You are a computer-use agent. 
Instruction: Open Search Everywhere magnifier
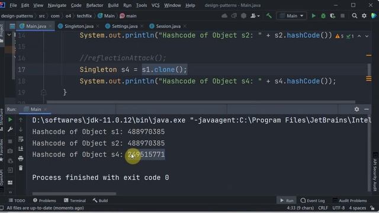(x=355, y=16)
